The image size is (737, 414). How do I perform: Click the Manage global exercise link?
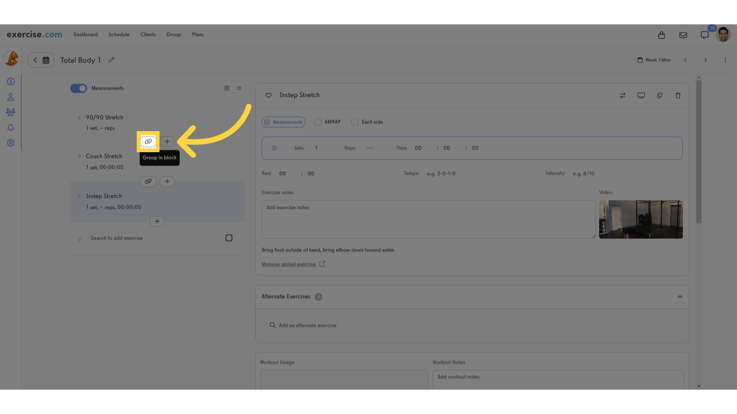click(288, 264)
